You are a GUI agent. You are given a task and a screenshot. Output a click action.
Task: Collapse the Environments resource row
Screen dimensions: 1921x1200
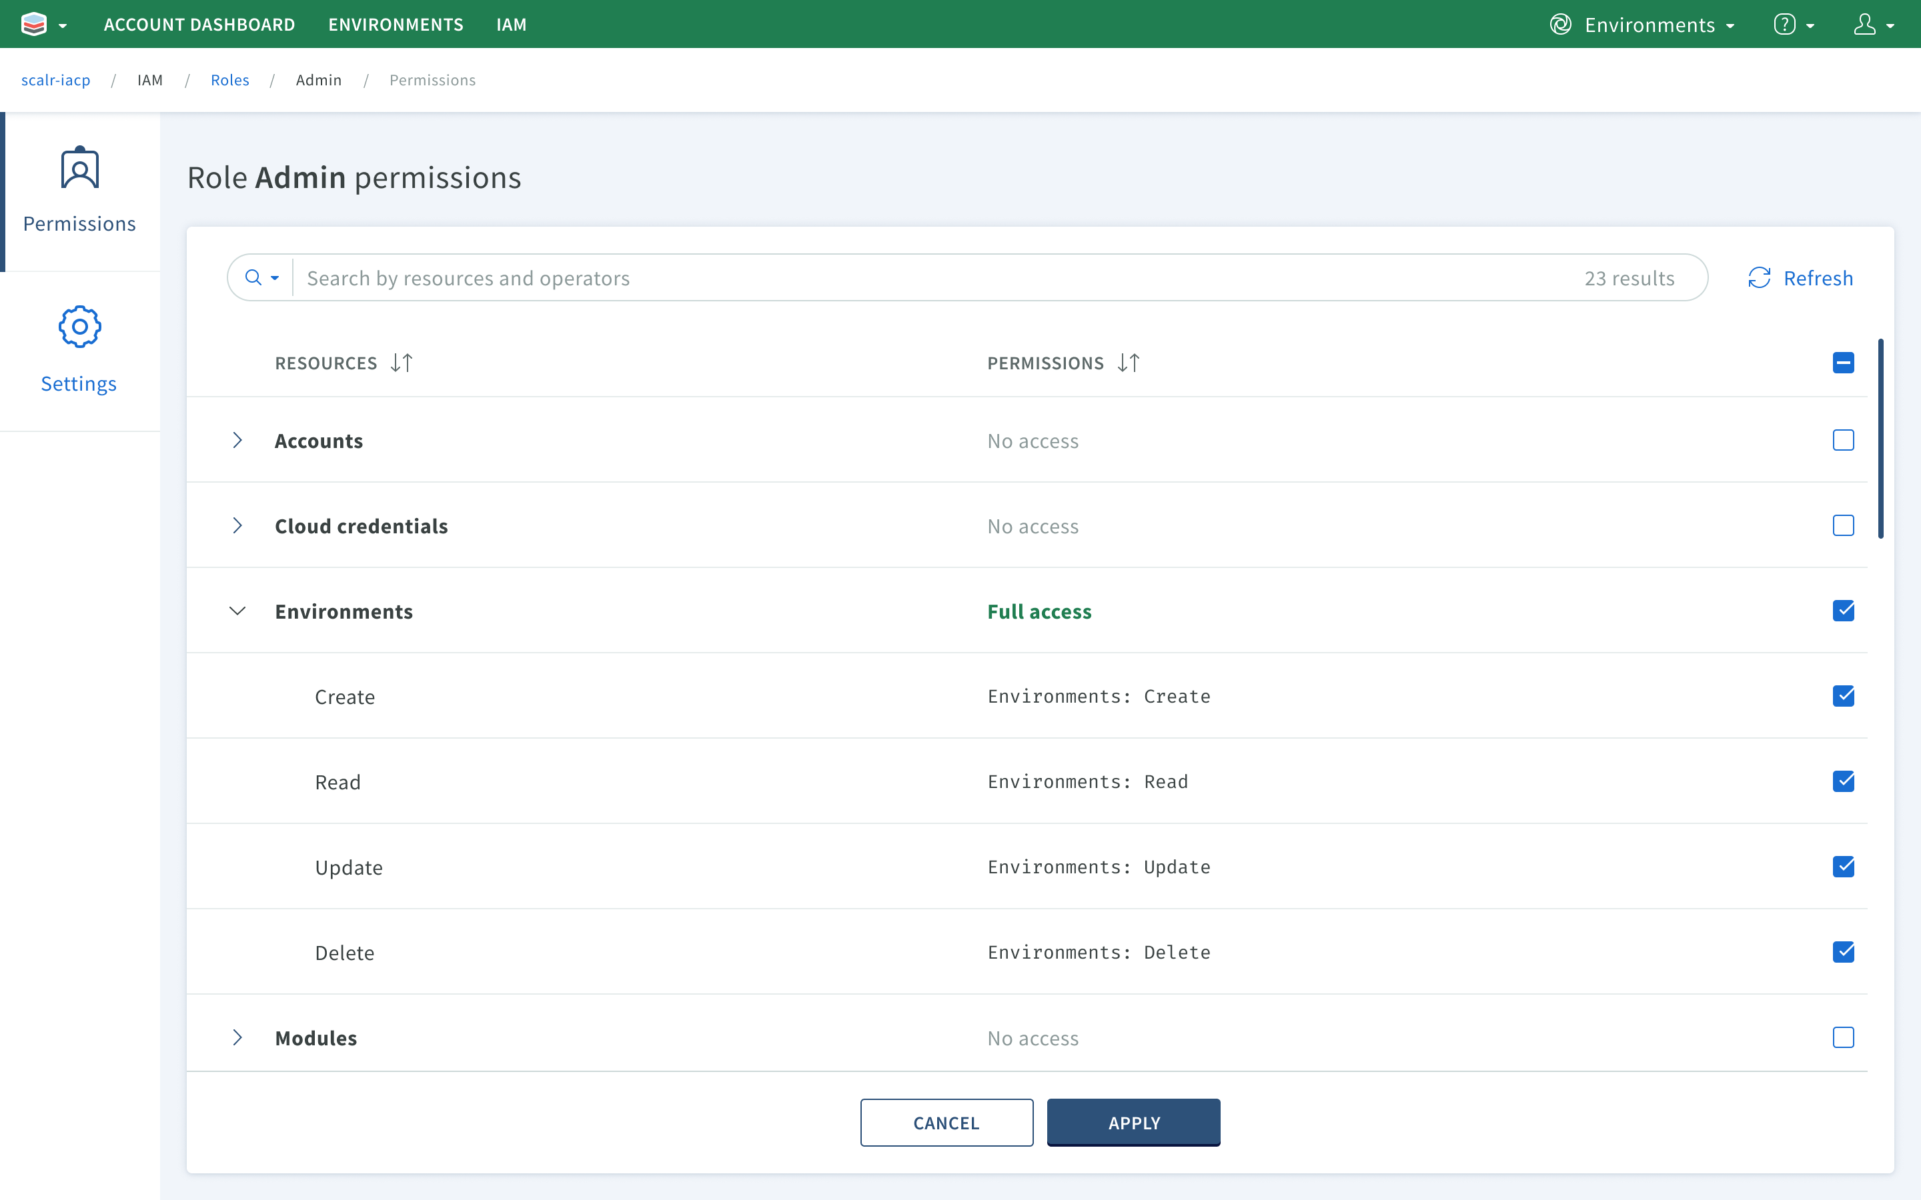237,611
